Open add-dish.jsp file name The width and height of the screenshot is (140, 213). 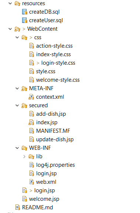[x=51, y=114]
